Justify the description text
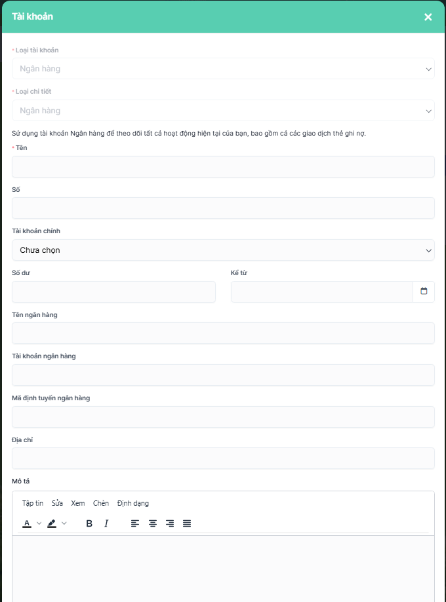This screenshot has width=446, height=602. point(187,523)
